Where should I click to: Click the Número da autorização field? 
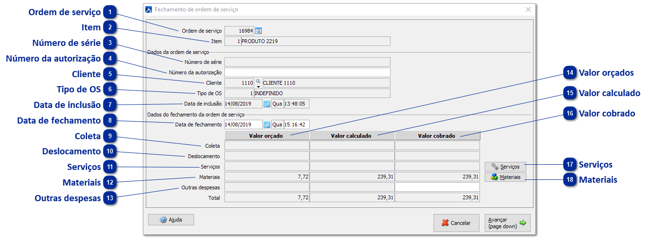pos(307,72)
